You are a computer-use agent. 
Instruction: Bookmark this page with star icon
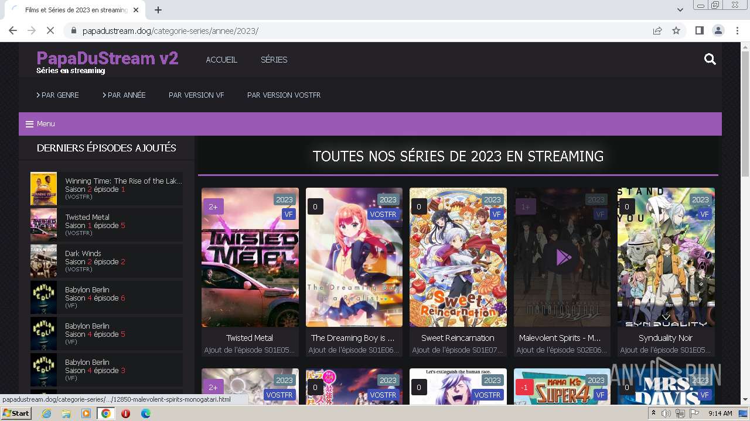tap(676, 30)
